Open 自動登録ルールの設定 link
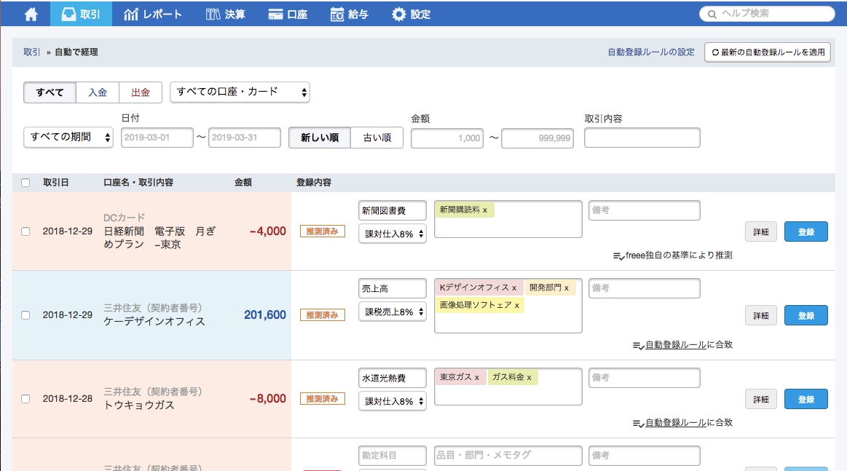This screenshot has height=471, width=847. [x=651, y=52]
